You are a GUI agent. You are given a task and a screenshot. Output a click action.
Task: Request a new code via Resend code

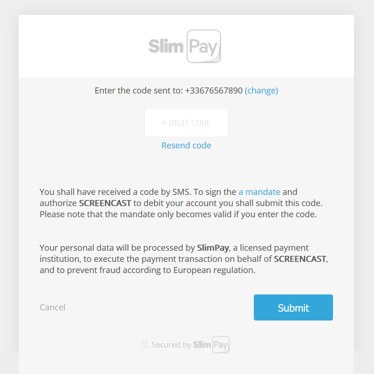click(x=186, y=146)
